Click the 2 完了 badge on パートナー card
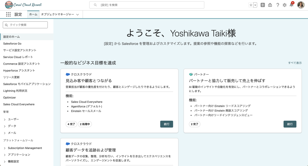Image resolution: width=308 pixels, height=166 pixels. coord(195,124)
